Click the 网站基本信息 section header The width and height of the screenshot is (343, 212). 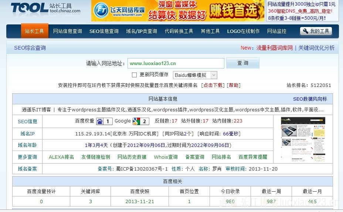[163, 99]
